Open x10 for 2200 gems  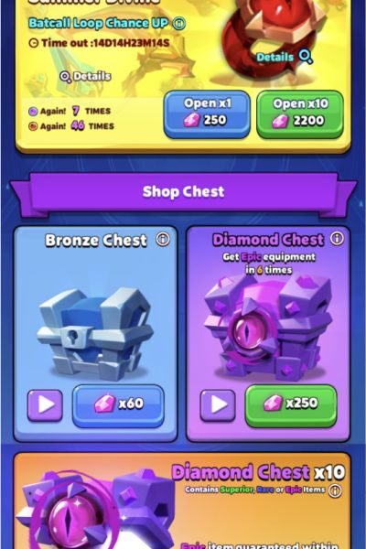300,113
